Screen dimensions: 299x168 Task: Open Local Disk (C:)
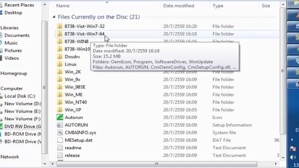pos(20,96)
